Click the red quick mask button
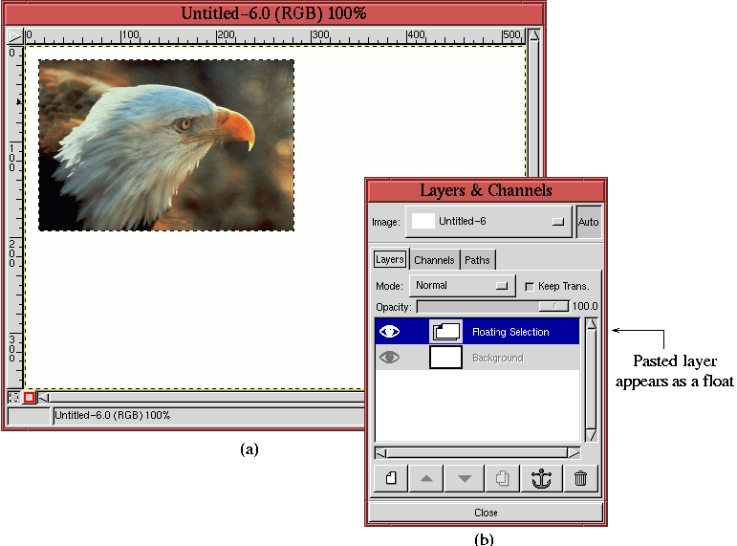737x546 pixels. pos(30,397)
